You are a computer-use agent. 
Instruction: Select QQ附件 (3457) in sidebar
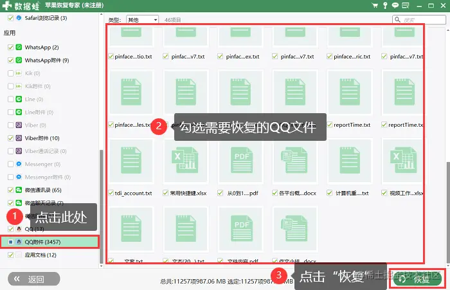coord(50,242)
